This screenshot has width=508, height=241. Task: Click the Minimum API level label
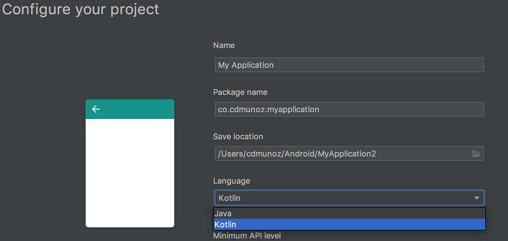(247, 236)
